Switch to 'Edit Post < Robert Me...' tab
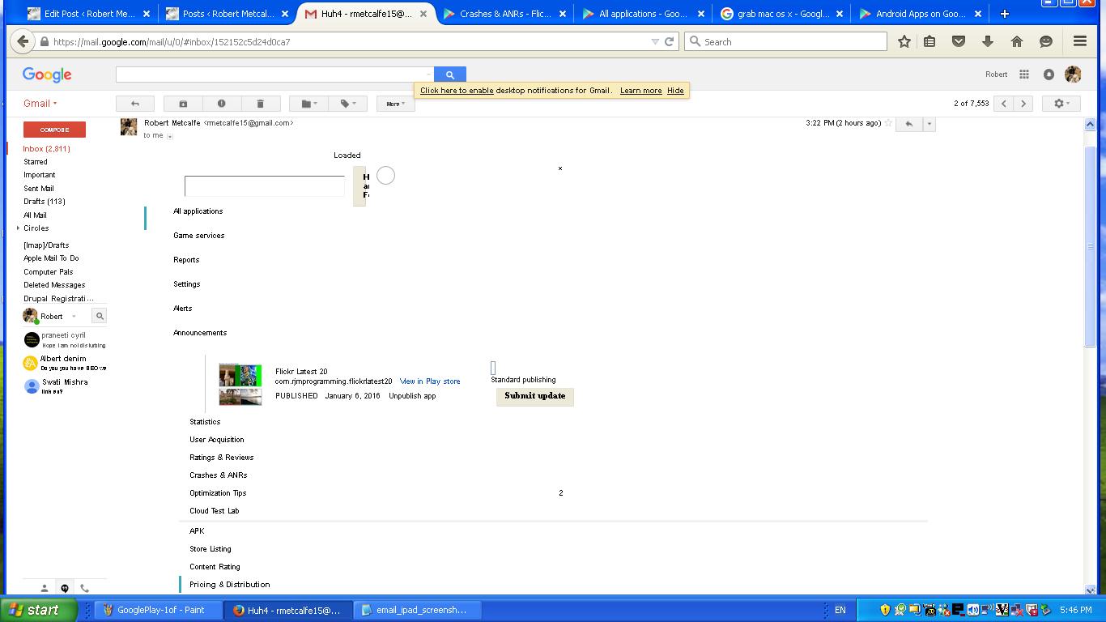 point(89,14)
